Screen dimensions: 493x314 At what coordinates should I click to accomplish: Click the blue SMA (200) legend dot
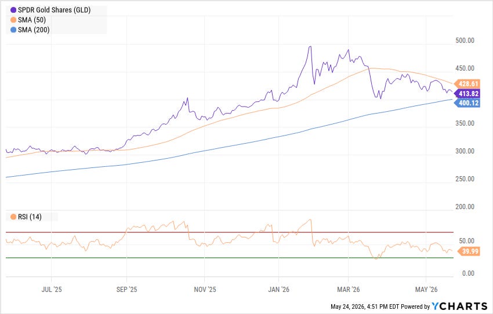click(x=13, y=30)
